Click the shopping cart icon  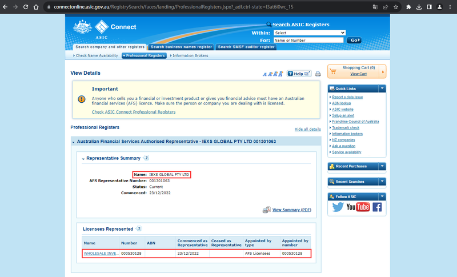(334, 71)
